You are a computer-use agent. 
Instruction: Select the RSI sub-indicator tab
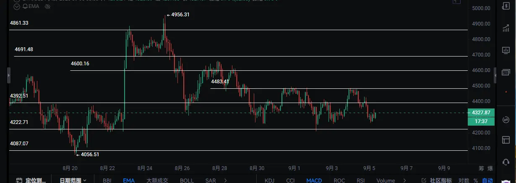pyautogui.click(x=362, y=180)
